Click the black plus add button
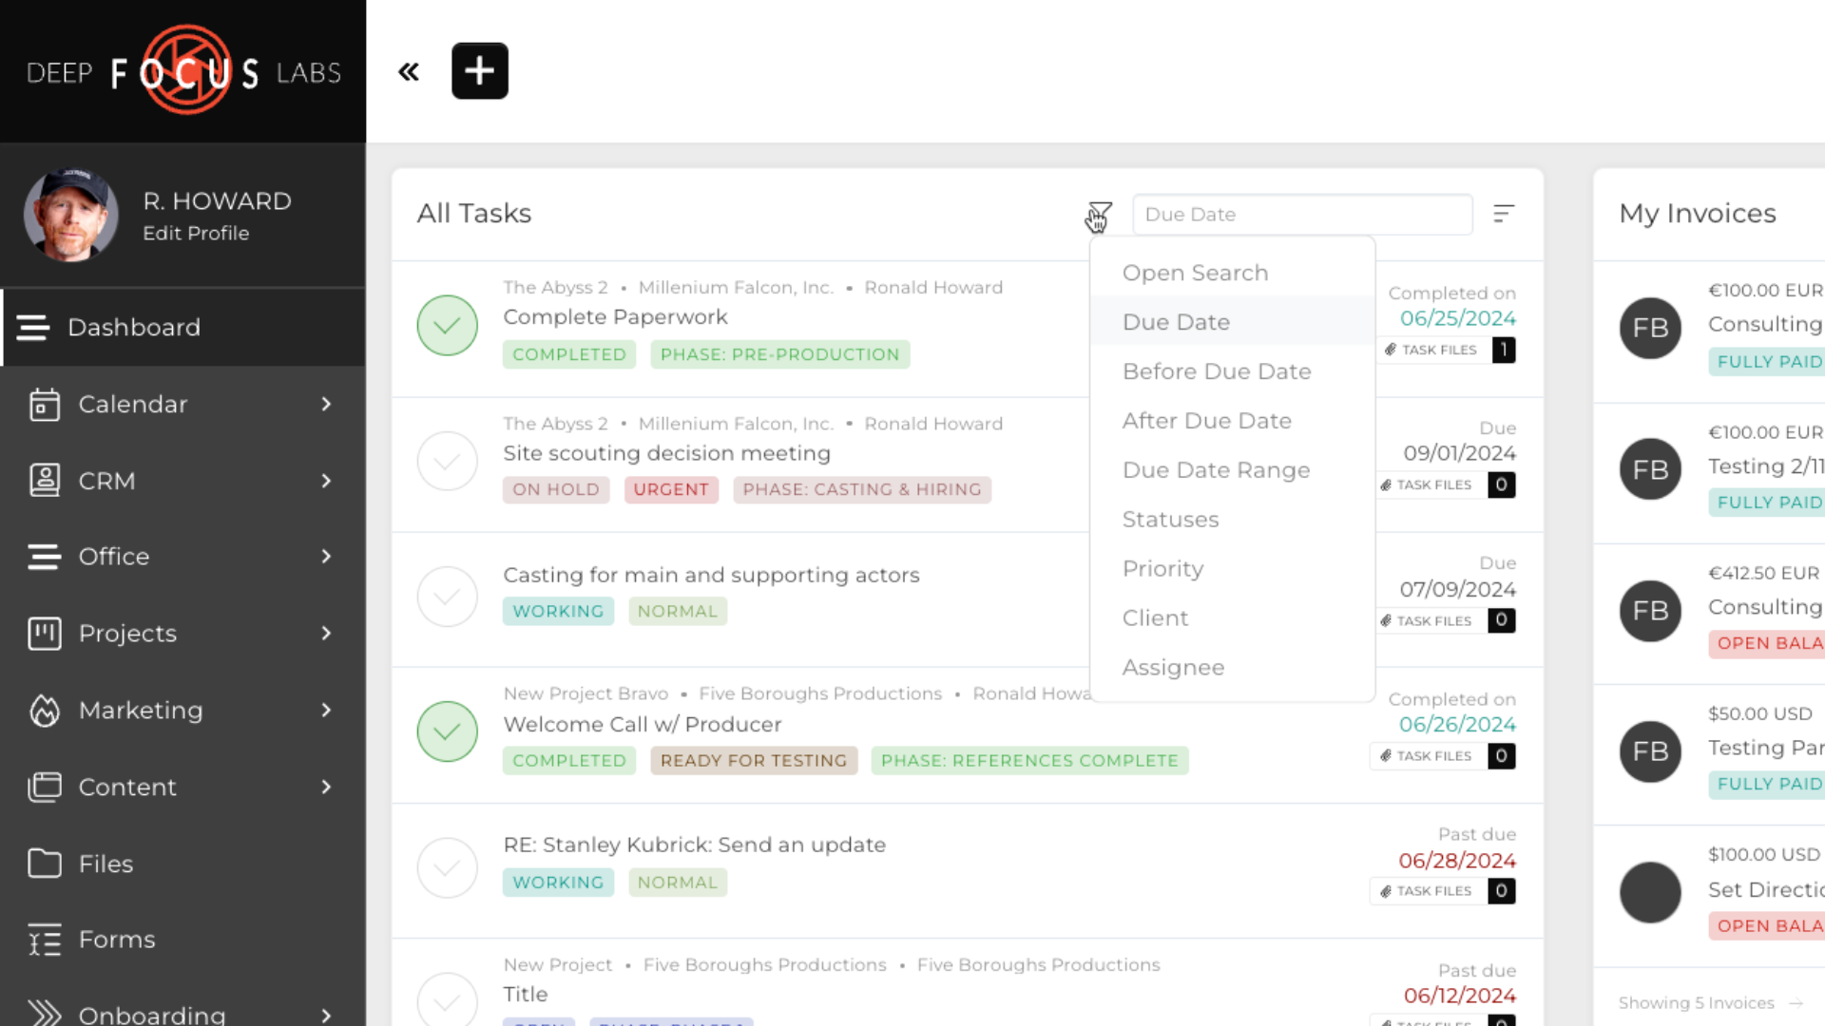Screen dimensions: 1825x1026 (479, 71)
